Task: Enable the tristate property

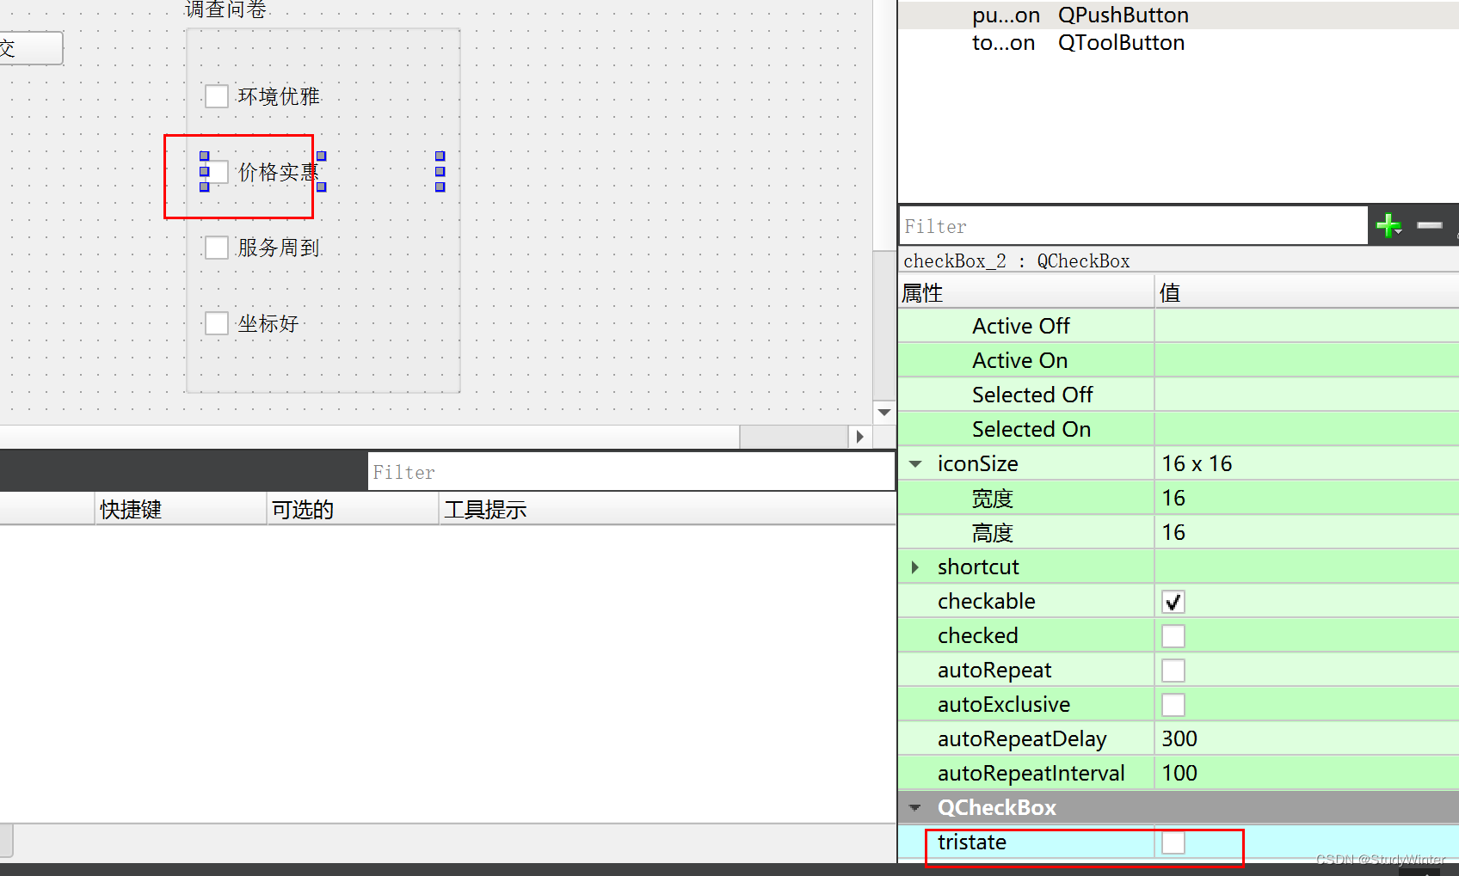Action: pyautogui.click(x=1173, y=842)
